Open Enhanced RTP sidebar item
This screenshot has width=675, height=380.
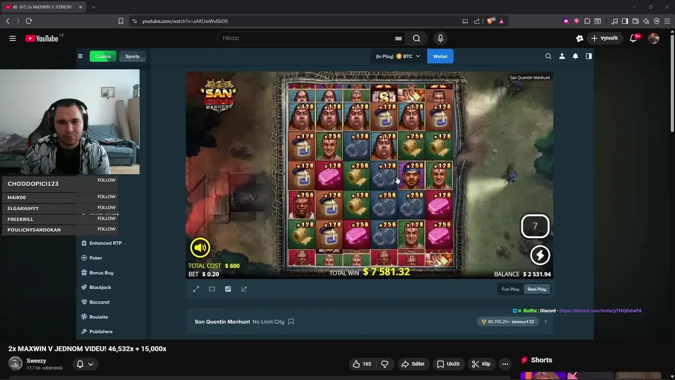pos(101,243)
